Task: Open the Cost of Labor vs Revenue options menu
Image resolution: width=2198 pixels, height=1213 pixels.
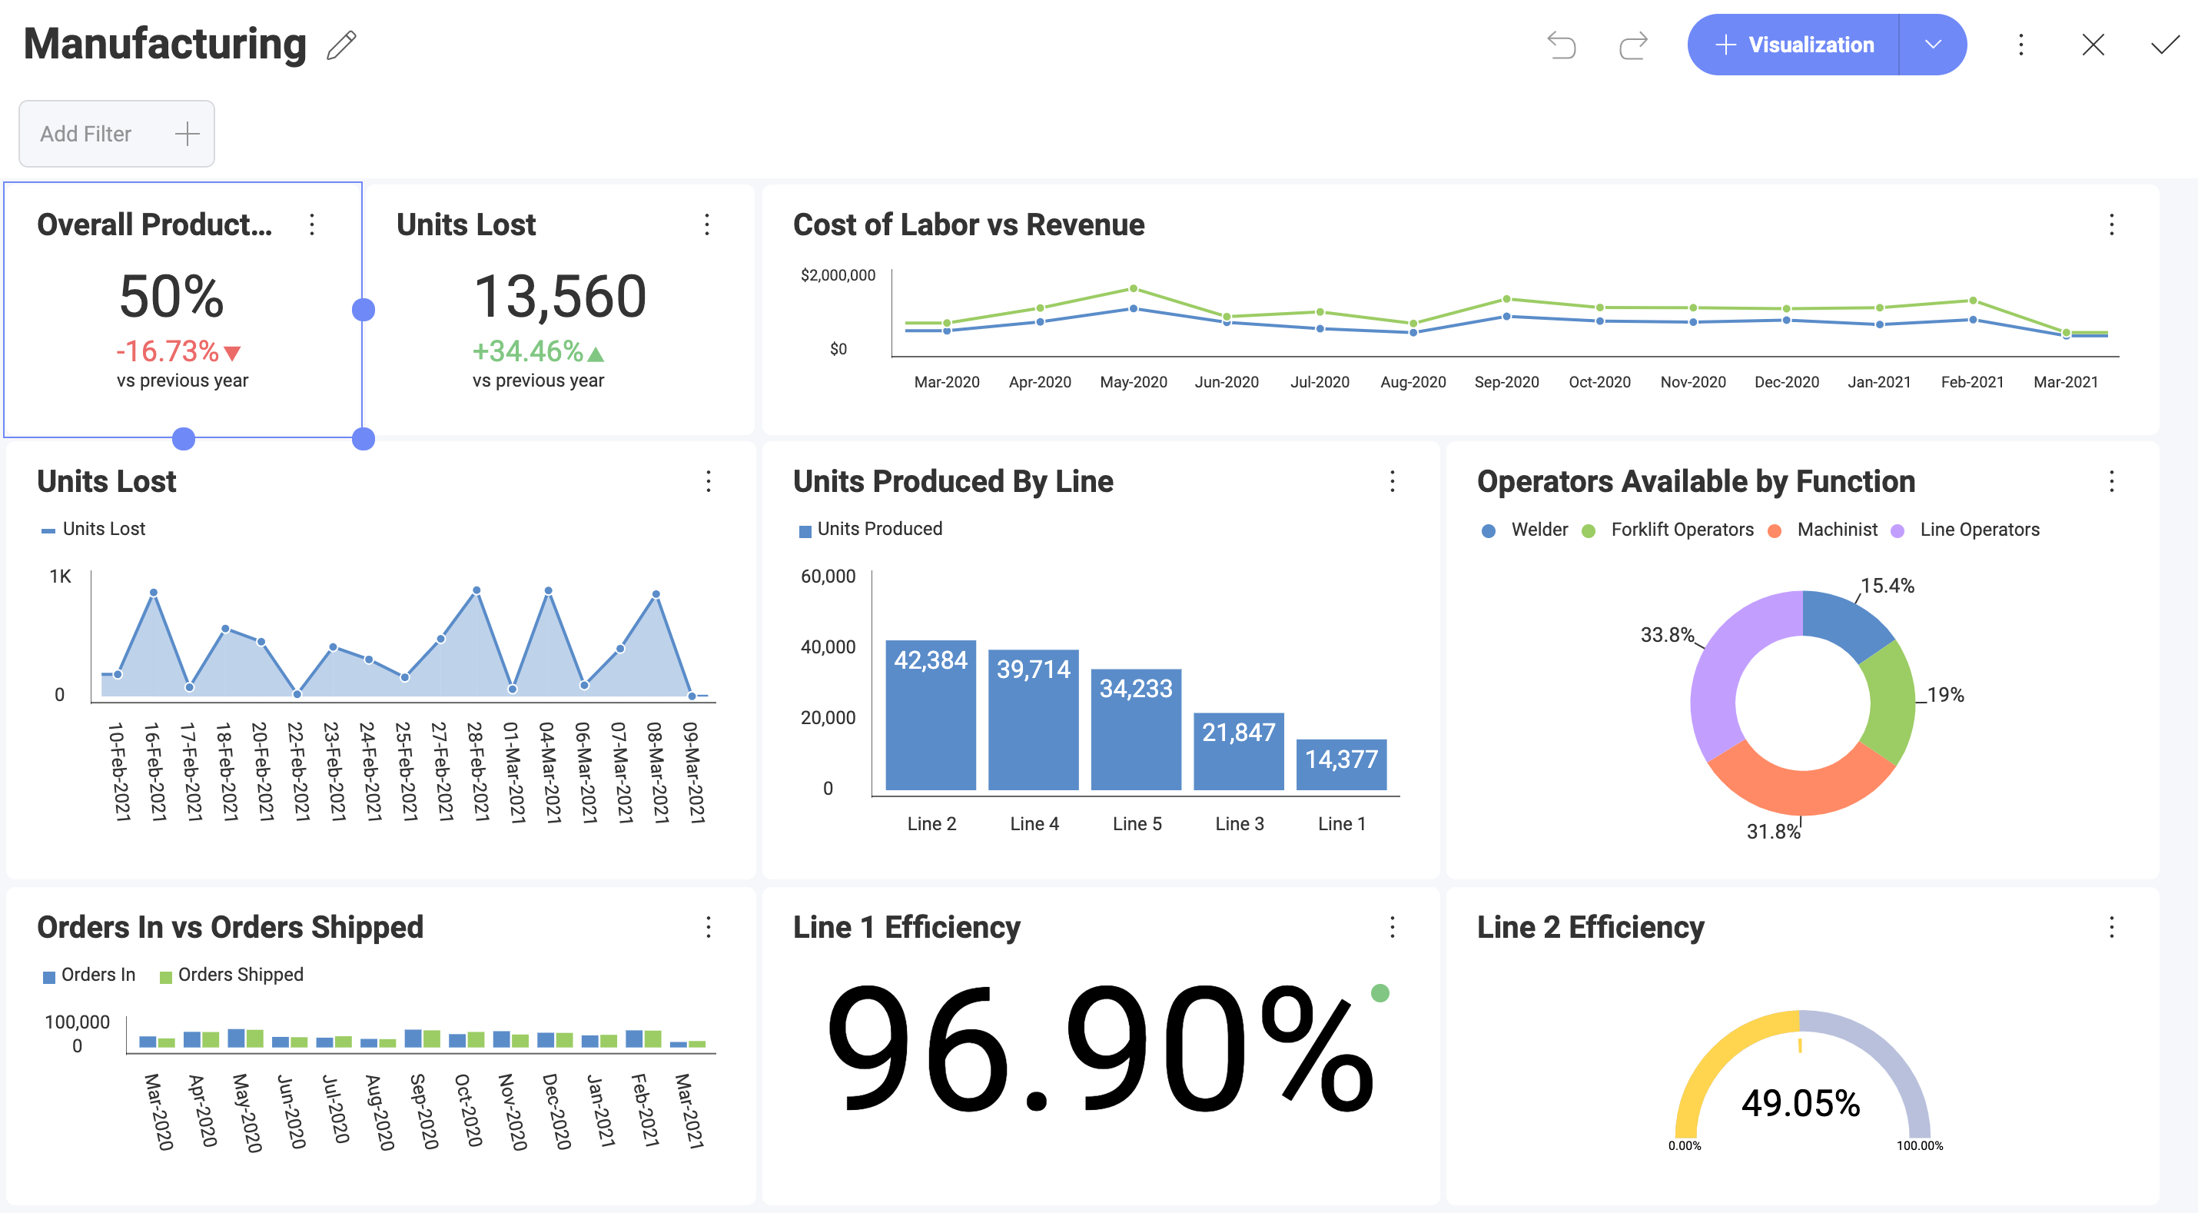Action: [x=2110, y=224]
